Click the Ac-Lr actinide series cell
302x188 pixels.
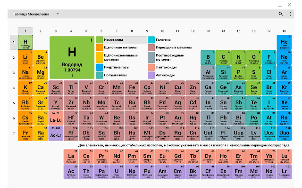tap(56, 133)
